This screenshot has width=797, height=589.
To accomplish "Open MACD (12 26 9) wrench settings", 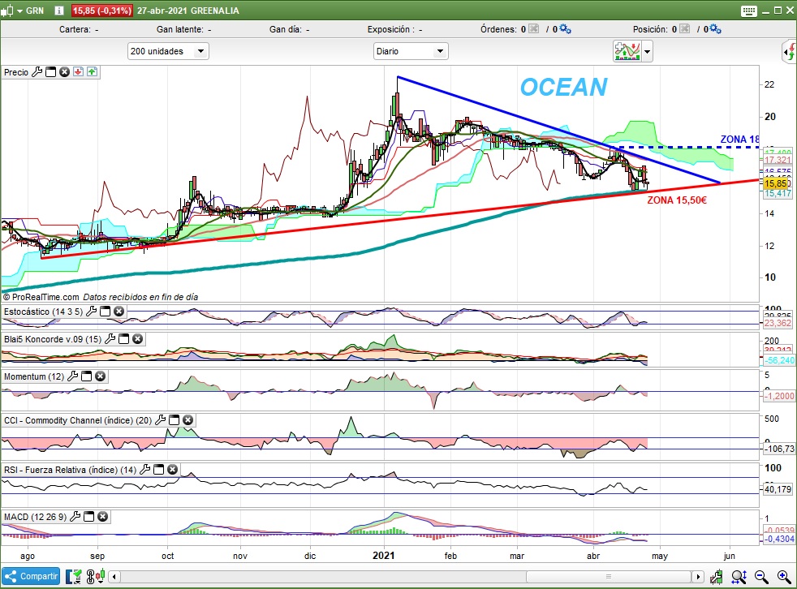I will tap(75, 517).
